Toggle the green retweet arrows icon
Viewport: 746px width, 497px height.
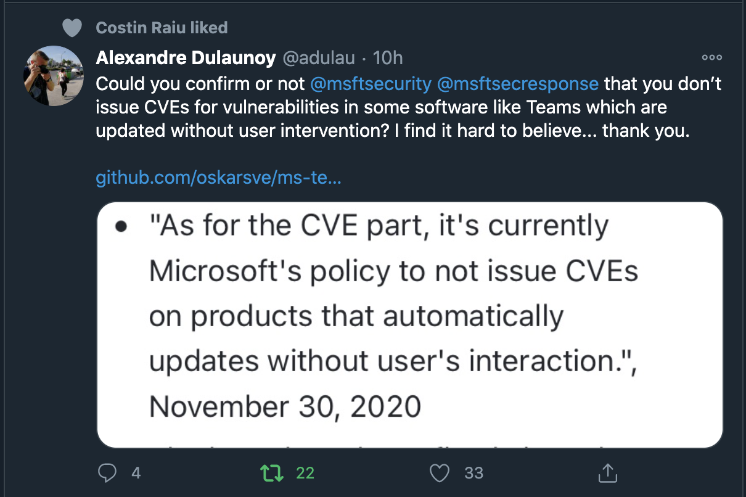pyautogui.click(x=271, y=473)
